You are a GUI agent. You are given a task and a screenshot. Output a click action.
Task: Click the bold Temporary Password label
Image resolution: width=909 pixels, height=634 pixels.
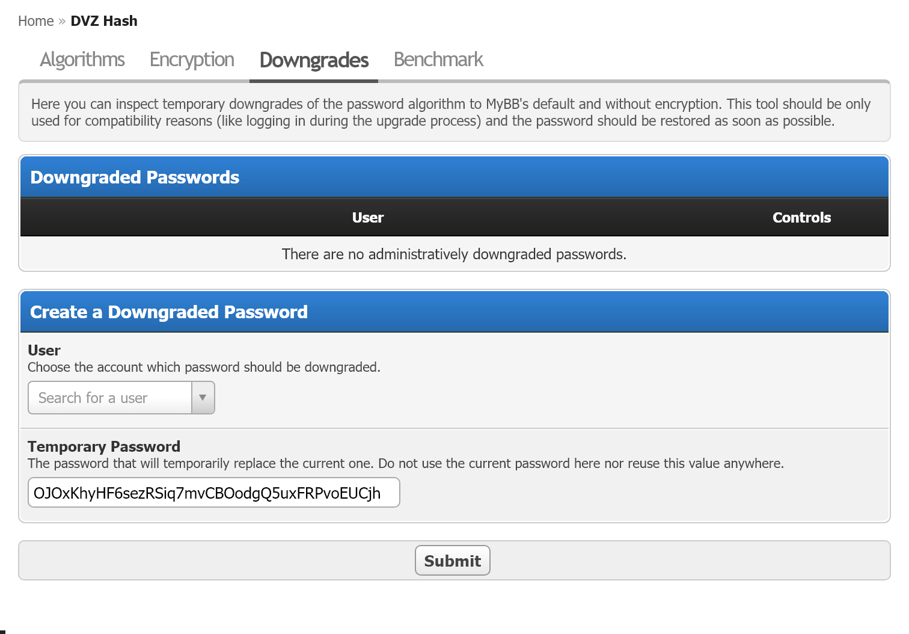[x=104, y=446]
